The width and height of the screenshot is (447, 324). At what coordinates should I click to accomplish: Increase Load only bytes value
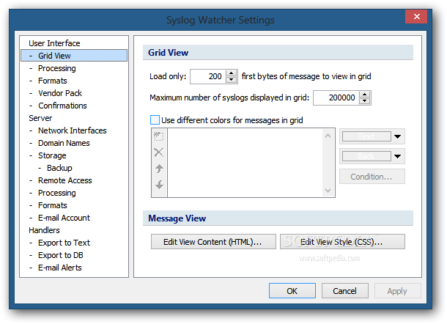pos(232,73)
